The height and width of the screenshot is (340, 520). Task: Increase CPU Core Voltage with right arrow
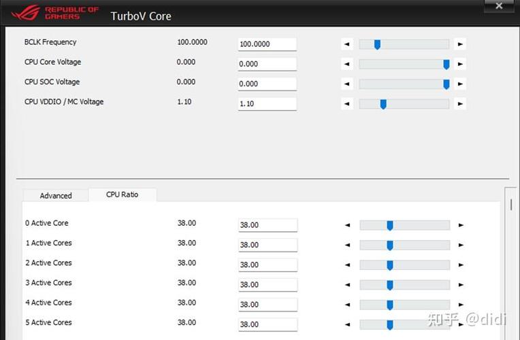click(460, 64)
